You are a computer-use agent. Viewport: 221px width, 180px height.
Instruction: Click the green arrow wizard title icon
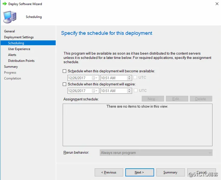click(x=5, y=4)
